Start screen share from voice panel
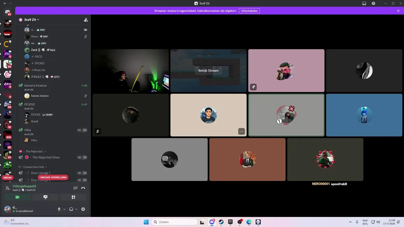 point(45,197)
